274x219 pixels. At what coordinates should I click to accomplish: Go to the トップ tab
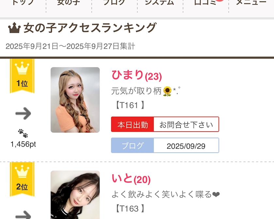22,3
